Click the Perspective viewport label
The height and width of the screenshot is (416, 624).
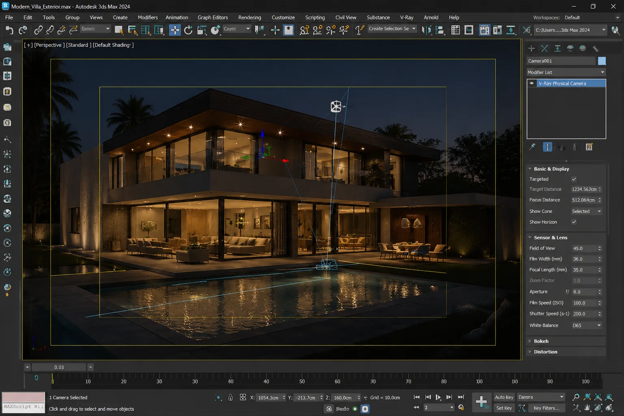coord(48,45)
